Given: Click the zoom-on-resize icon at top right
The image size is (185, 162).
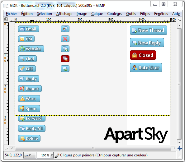Looking at the screenshot, I should [x=179, y=20].
